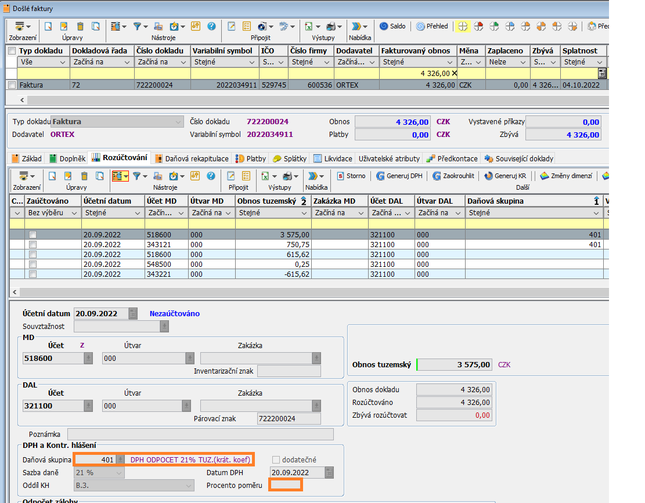645x503 pixels.
Task: Open the Daňová skupina 401 dropdown
Action: (120, 459)
